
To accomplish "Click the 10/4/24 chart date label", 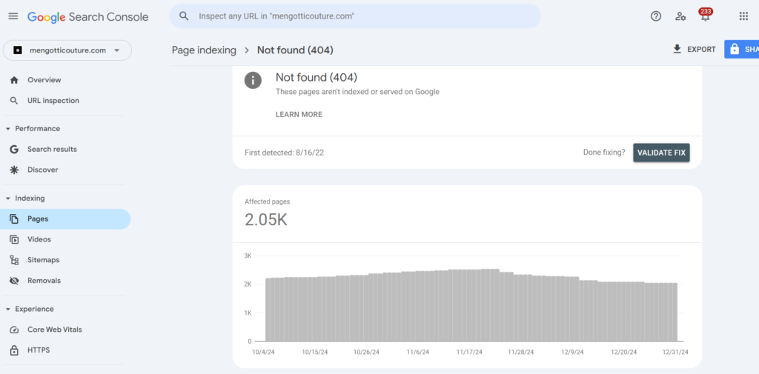I will pos(265,353).
